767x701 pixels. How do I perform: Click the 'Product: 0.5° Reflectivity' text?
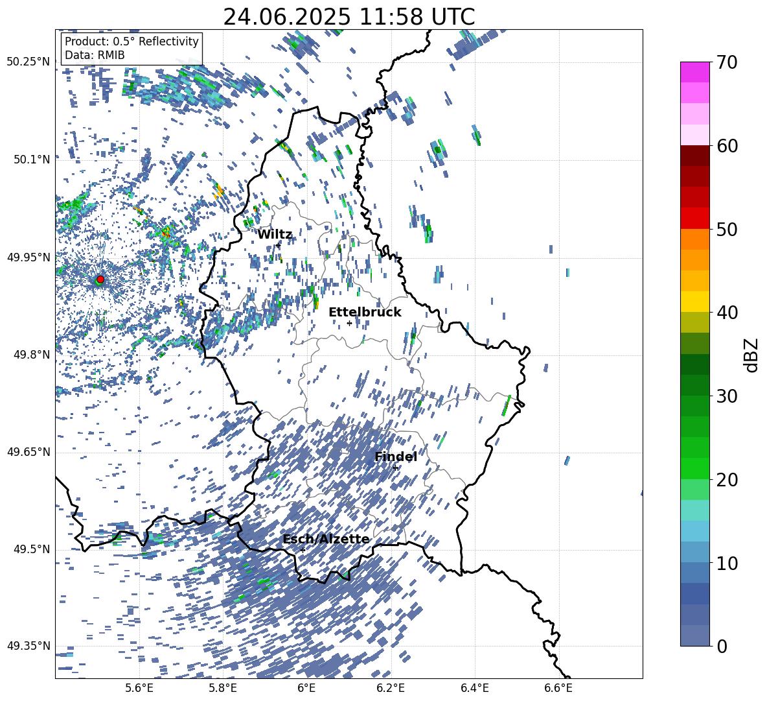pyautogui.click(x=132, y=42)
